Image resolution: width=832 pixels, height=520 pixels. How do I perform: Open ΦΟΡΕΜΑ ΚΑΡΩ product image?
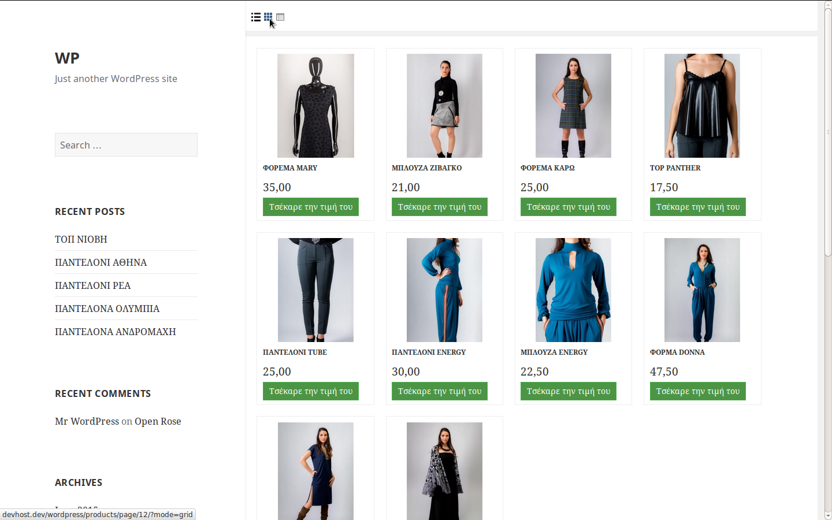(573, 106)
